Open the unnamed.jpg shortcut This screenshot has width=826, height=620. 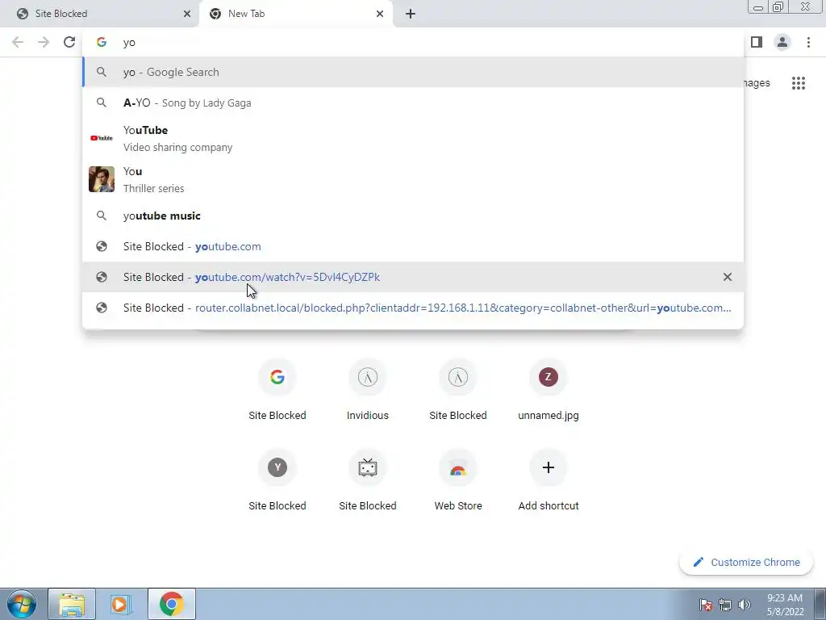(x=549, y=390)
